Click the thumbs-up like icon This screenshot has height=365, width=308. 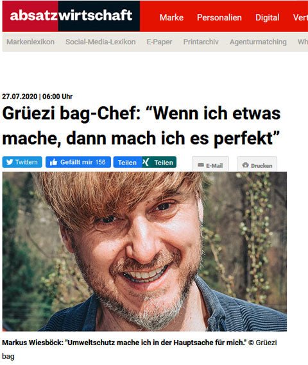pos(53,162)
